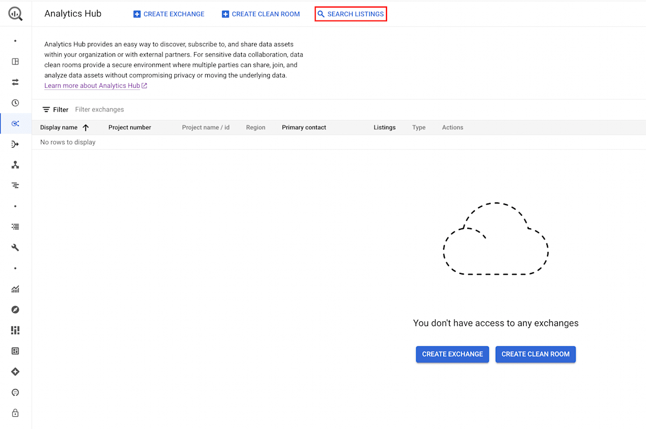Image resolution: width=646 pixels, height=429 pixels.
Task: Click the Listings column header
Action: click(384, 128)
